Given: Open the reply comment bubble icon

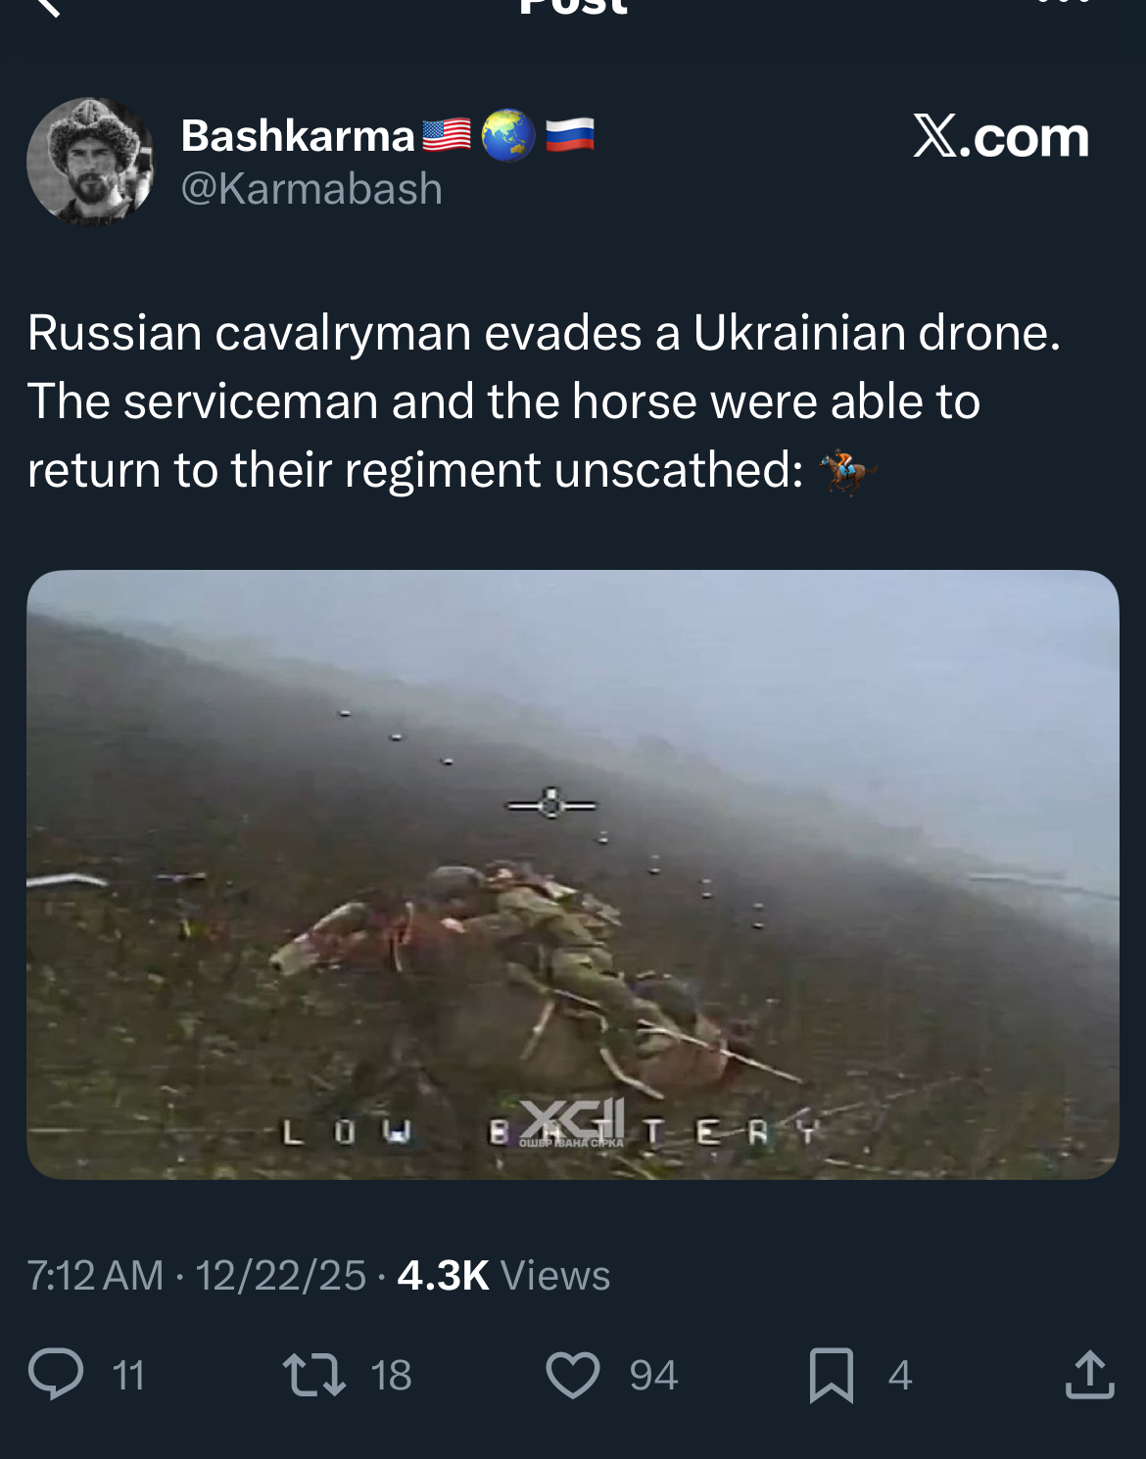Looking at the screenshot, I should [x=56, y=1374].
